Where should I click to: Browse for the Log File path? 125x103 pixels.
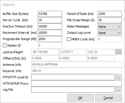point(118,90)
